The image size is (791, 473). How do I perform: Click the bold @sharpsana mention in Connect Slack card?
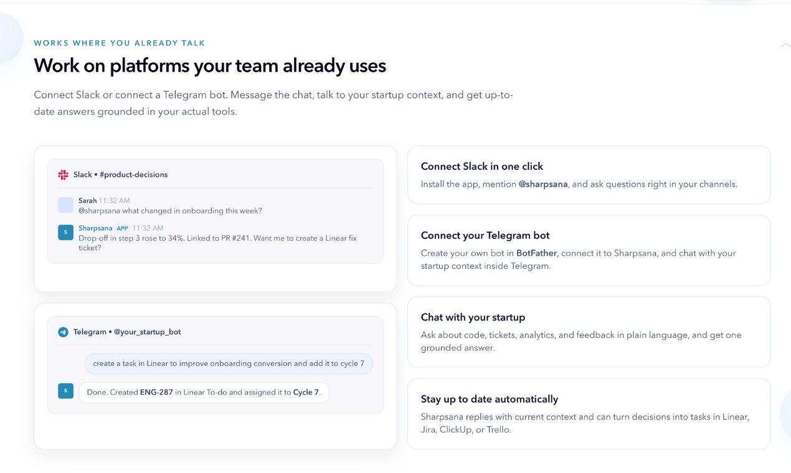click(x=542, y=184)
